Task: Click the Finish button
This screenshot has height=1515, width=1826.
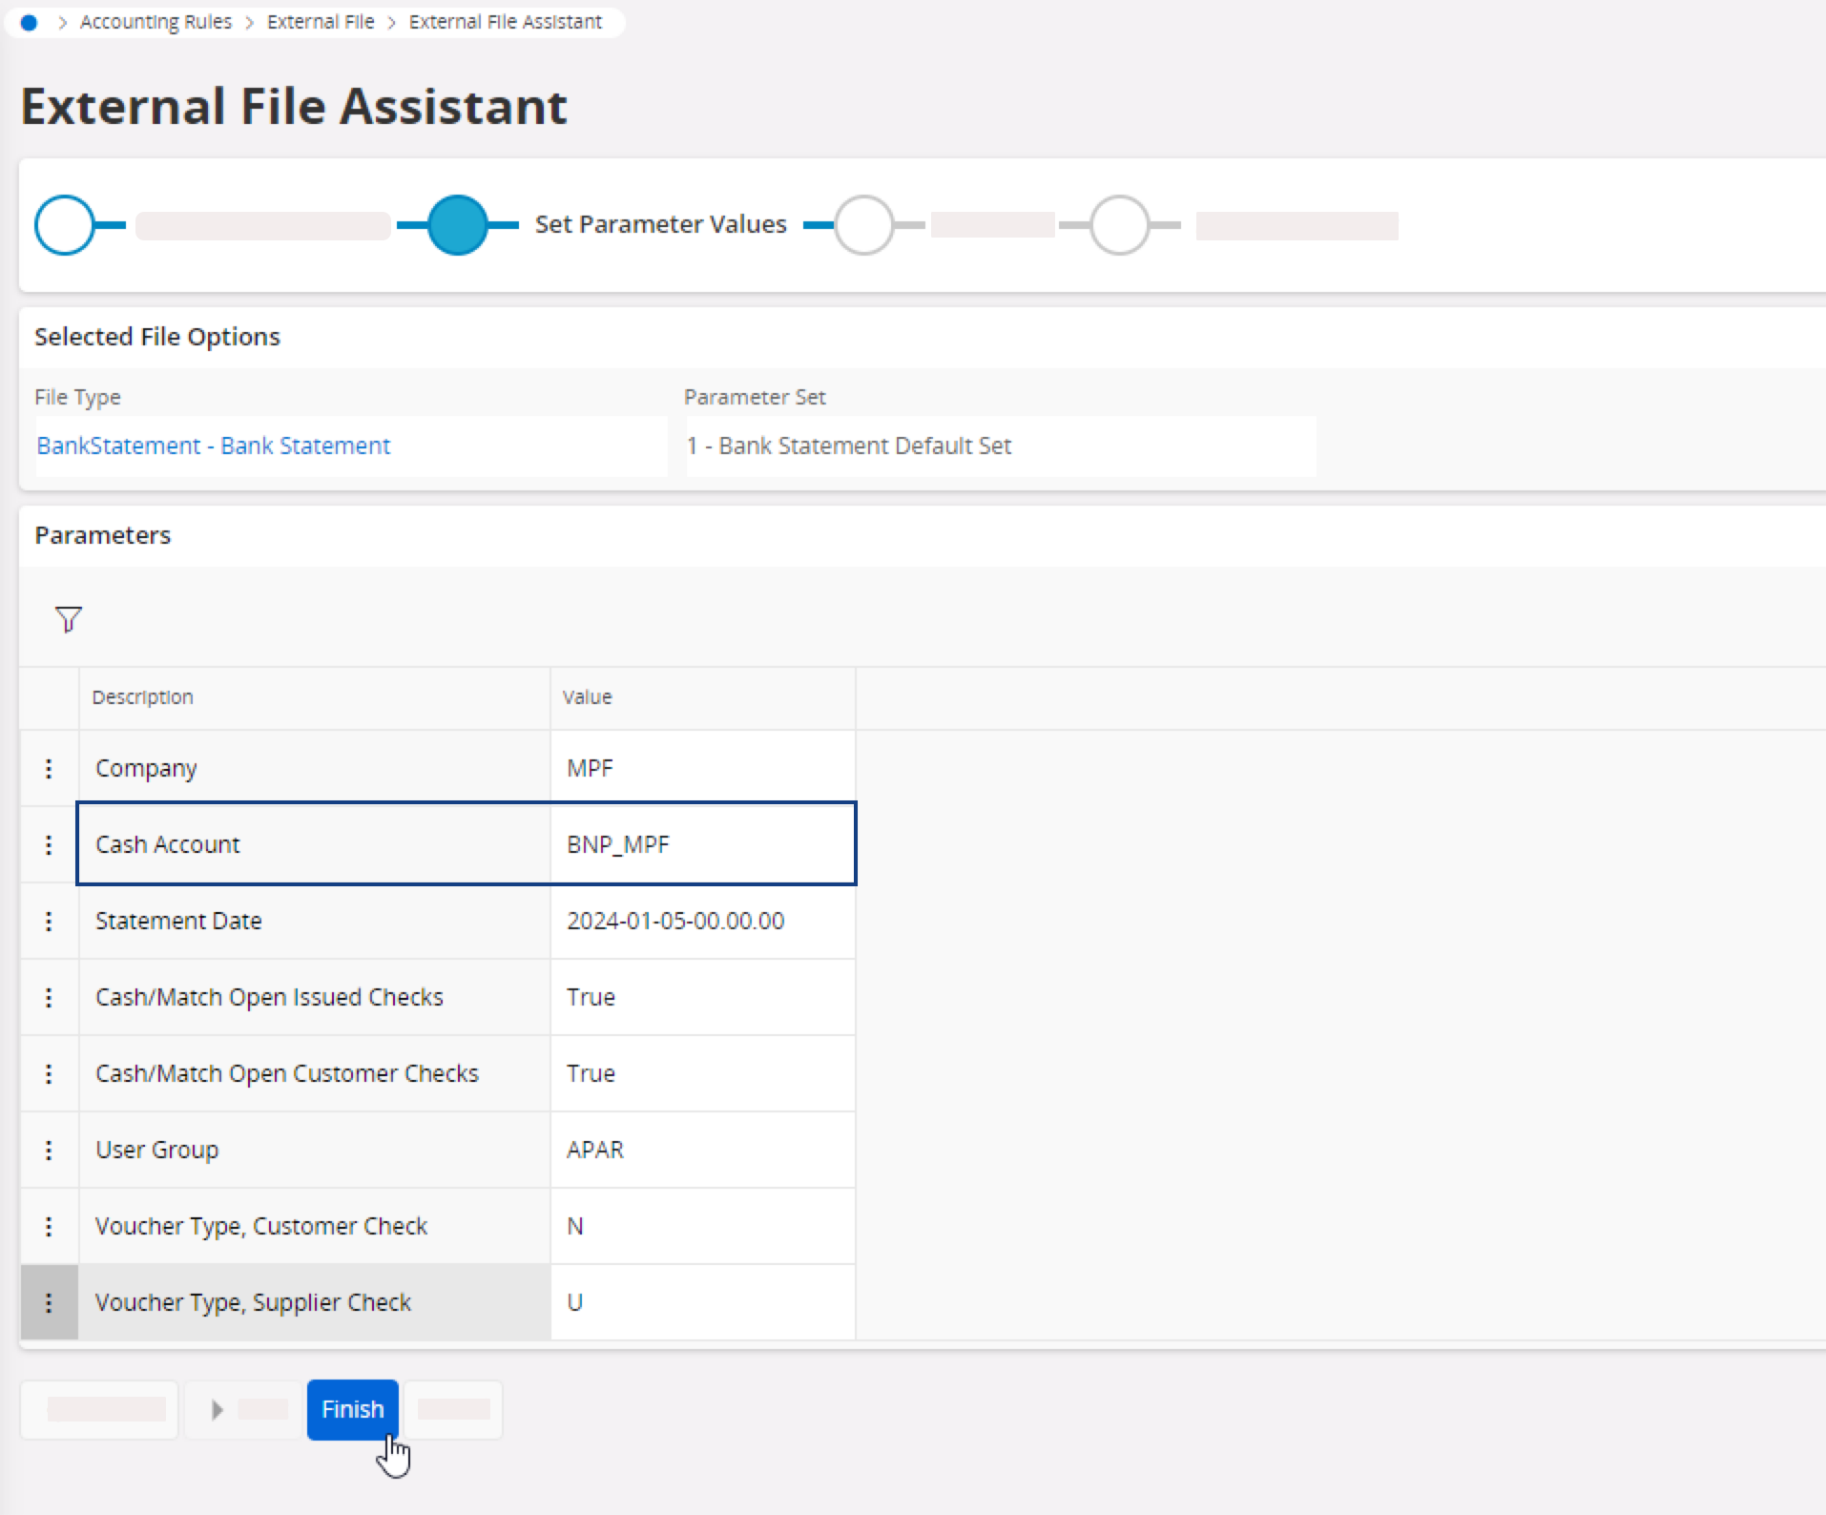Action: click(x=352, y=1409)
